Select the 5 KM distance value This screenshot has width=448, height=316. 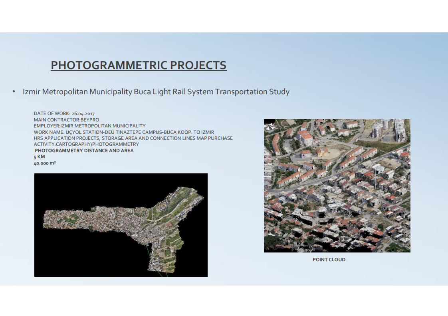39,157
